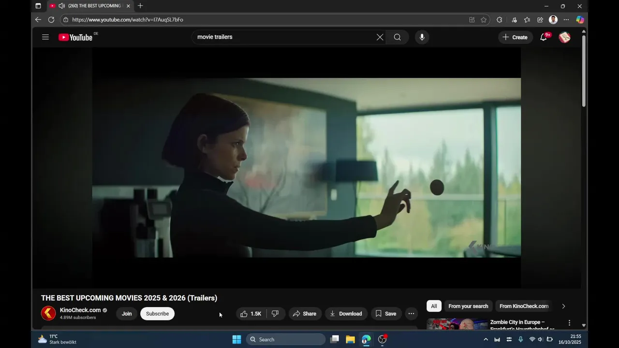Save the video to a playlist
Image resolution: width=619 pixels, height=348 pixels.
pyautogui.click(x=386, y=314)
